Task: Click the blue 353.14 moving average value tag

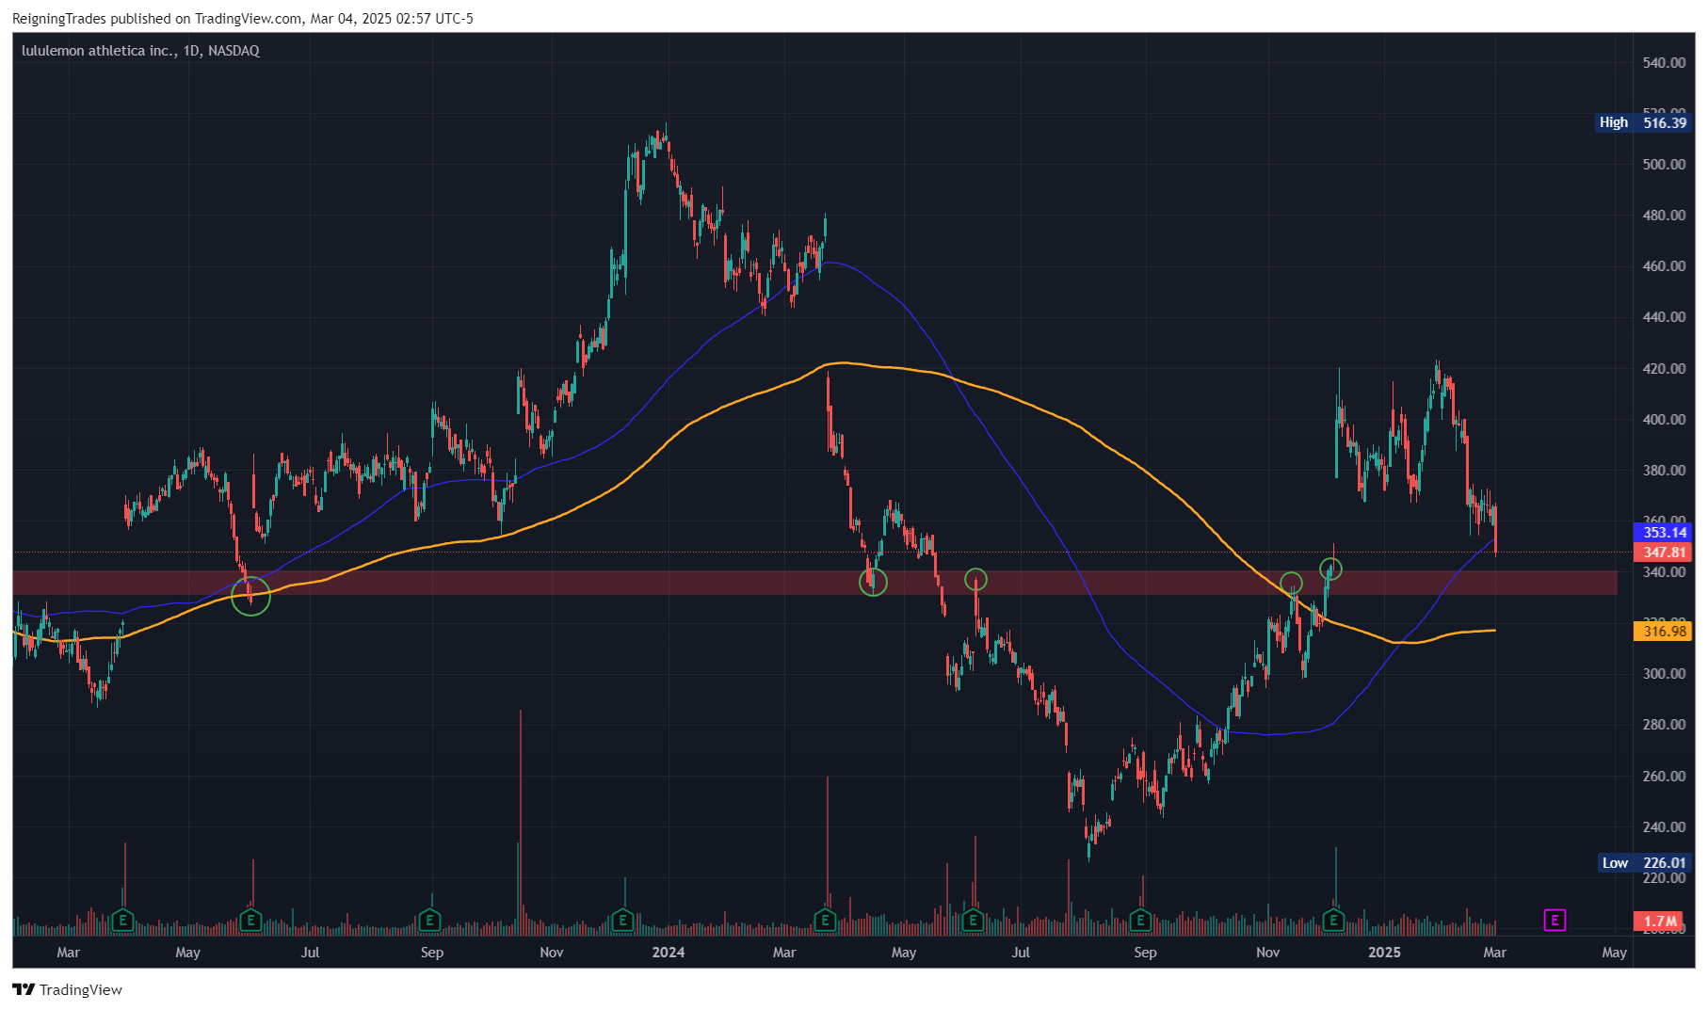Action: click(x=1664, y=533)
